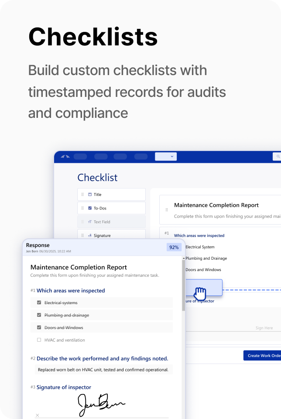281x419 pixels.
Task: Click the 92% completion progress badge
Action: (x=174, y=247)
